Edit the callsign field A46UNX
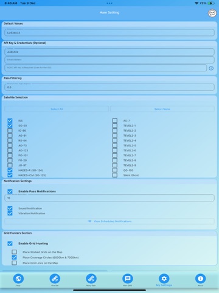 [109, 52]
